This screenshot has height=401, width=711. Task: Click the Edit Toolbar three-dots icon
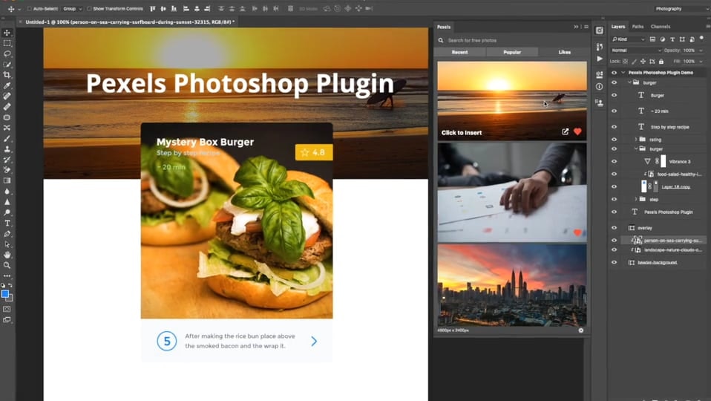coord(7,276)
